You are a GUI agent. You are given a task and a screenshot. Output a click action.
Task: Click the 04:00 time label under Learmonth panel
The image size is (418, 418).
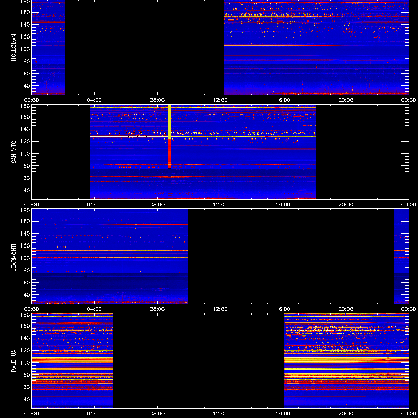[95, 309]
